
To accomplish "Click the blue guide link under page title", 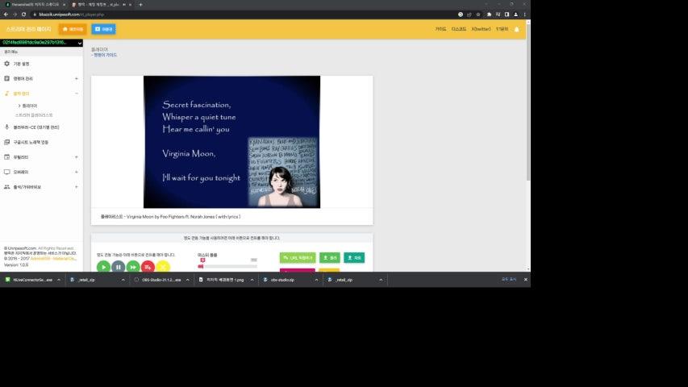I will click(x=104, y=55).
